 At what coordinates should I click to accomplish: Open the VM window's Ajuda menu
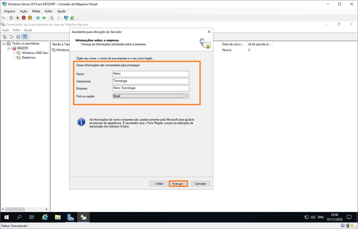pyautogui.click(x=61, y=11)
